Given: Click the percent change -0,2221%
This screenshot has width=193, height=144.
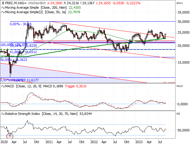Looking at the screenshot, I should 133,3.
